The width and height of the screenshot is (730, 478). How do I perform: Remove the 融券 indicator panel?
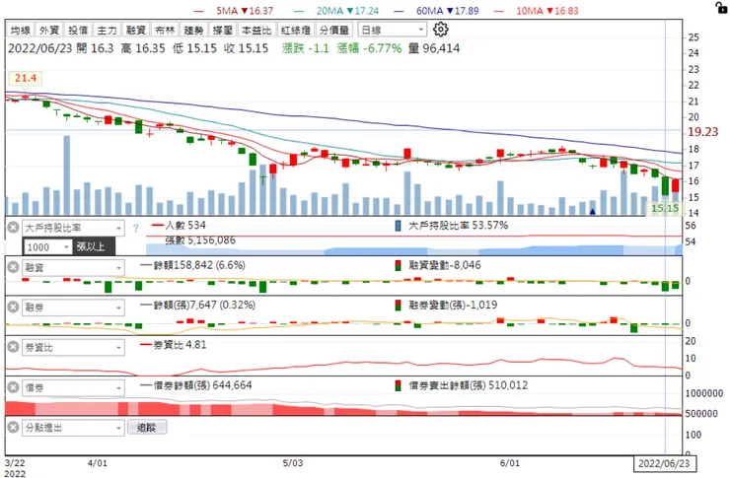click(x=14, y=307)
